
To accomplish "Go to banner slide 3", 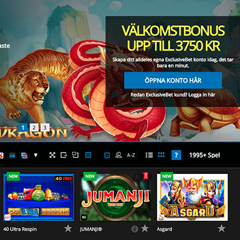I will tap(45, 127).
